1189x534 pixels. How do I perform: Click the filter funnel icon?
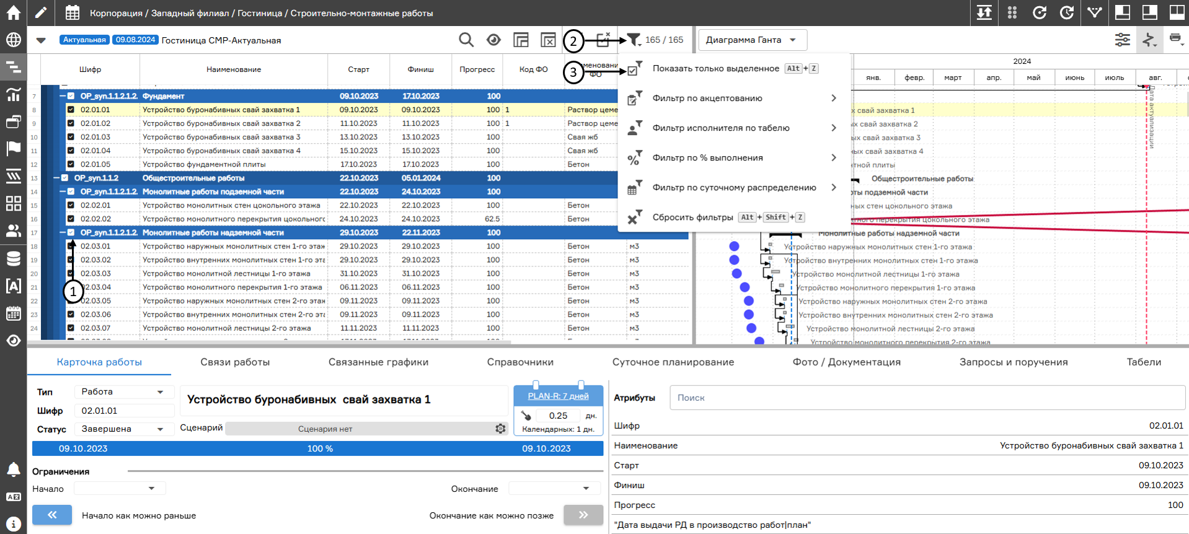coord(633,40)
